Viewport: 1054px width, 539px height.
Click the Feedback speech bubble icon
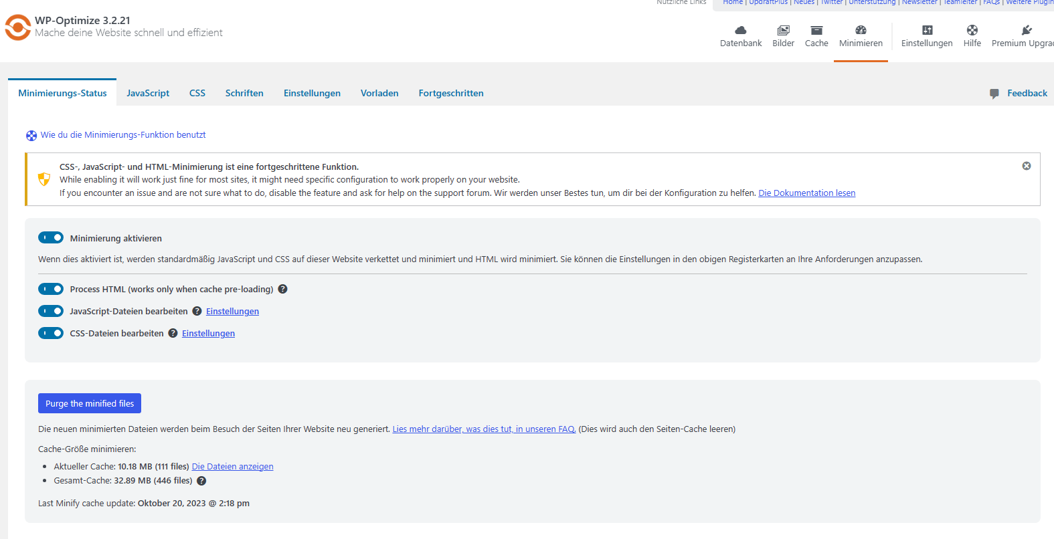994,94
